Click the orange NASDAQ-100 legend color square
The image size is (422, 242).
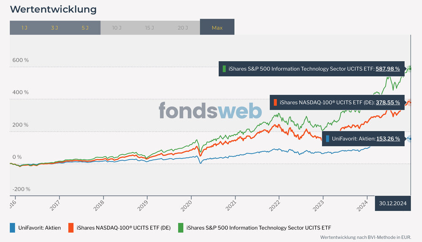click(x=71, y=228)
